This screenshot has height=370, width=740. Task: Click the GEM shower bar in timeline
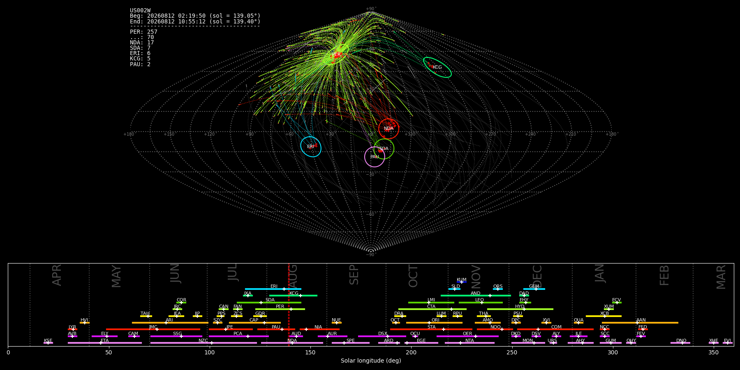point(534,289)
